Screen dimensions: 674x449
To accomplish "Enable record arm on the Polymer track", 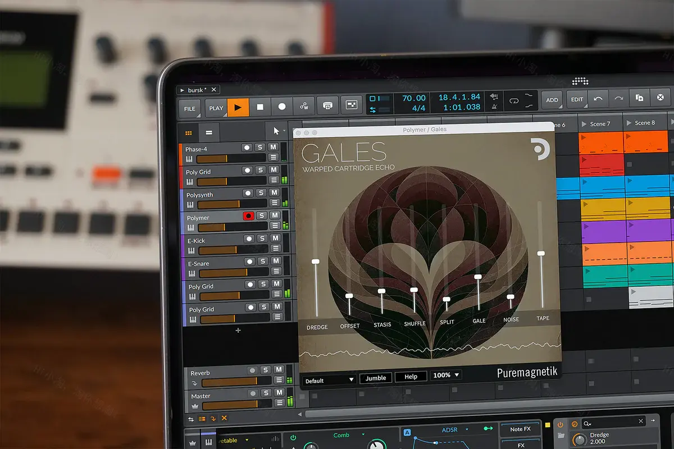I will tap(248, 216).
